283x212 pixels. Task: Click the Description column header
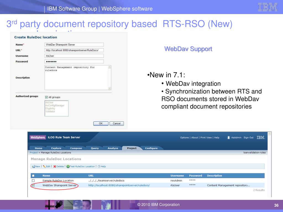[214, 176]
